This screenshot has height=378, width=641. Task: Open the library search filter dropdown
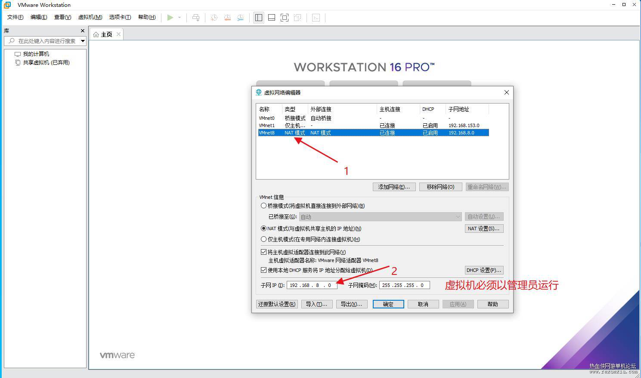[x=83, y=41]
